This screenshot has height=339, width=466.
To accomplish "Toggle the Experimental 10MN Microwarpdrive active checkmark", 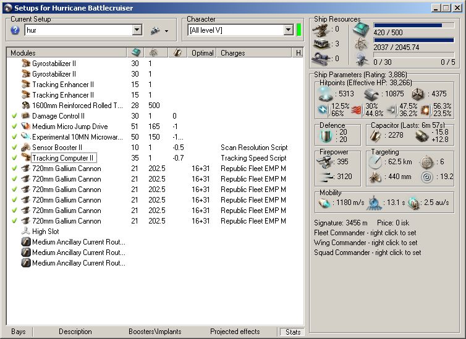I will click(x=14, y=137).
